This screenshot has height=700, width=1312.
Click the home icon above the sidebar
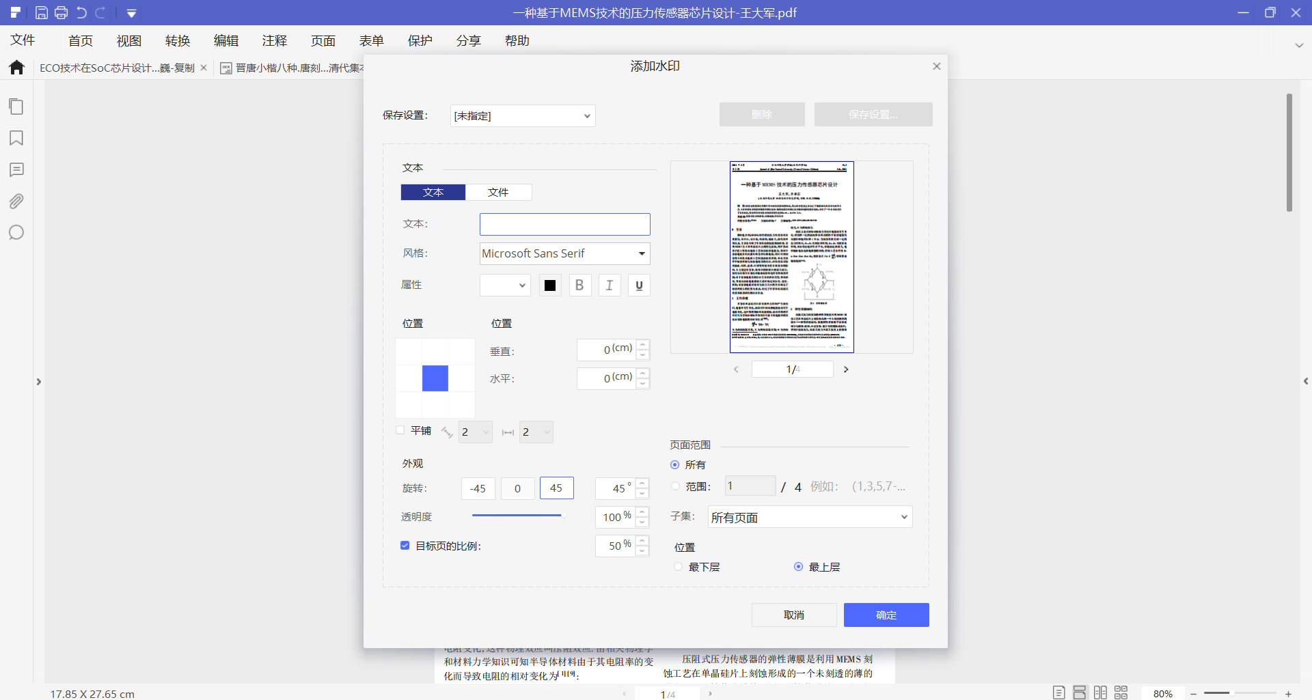pos(16,67)
